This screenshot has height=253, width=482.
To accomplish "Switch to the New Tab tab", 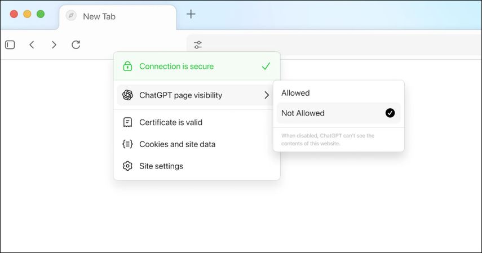I will point(117,16).
